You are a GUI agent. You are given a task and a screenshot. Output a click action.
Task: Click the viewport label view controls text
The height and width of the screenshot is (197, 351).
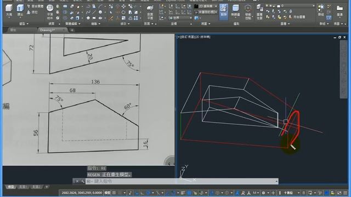(194, 37)
